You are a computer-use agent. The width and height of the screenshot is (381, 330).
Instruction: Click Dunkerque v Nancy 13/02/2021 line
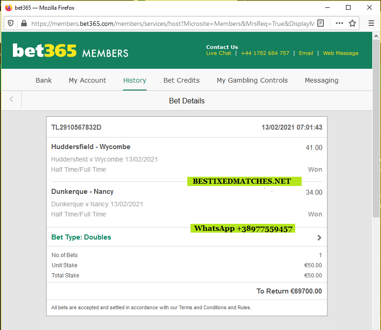[x=97, y=204]
